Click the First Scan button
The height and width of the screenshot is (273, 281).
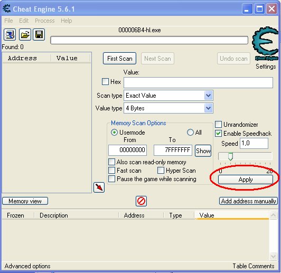coord(119,59)
